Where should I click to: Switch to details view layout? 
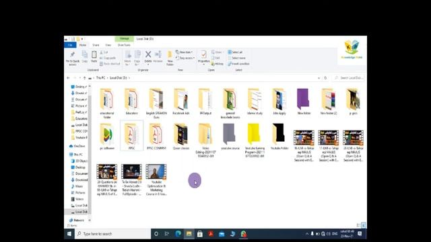tap(359, 225)
